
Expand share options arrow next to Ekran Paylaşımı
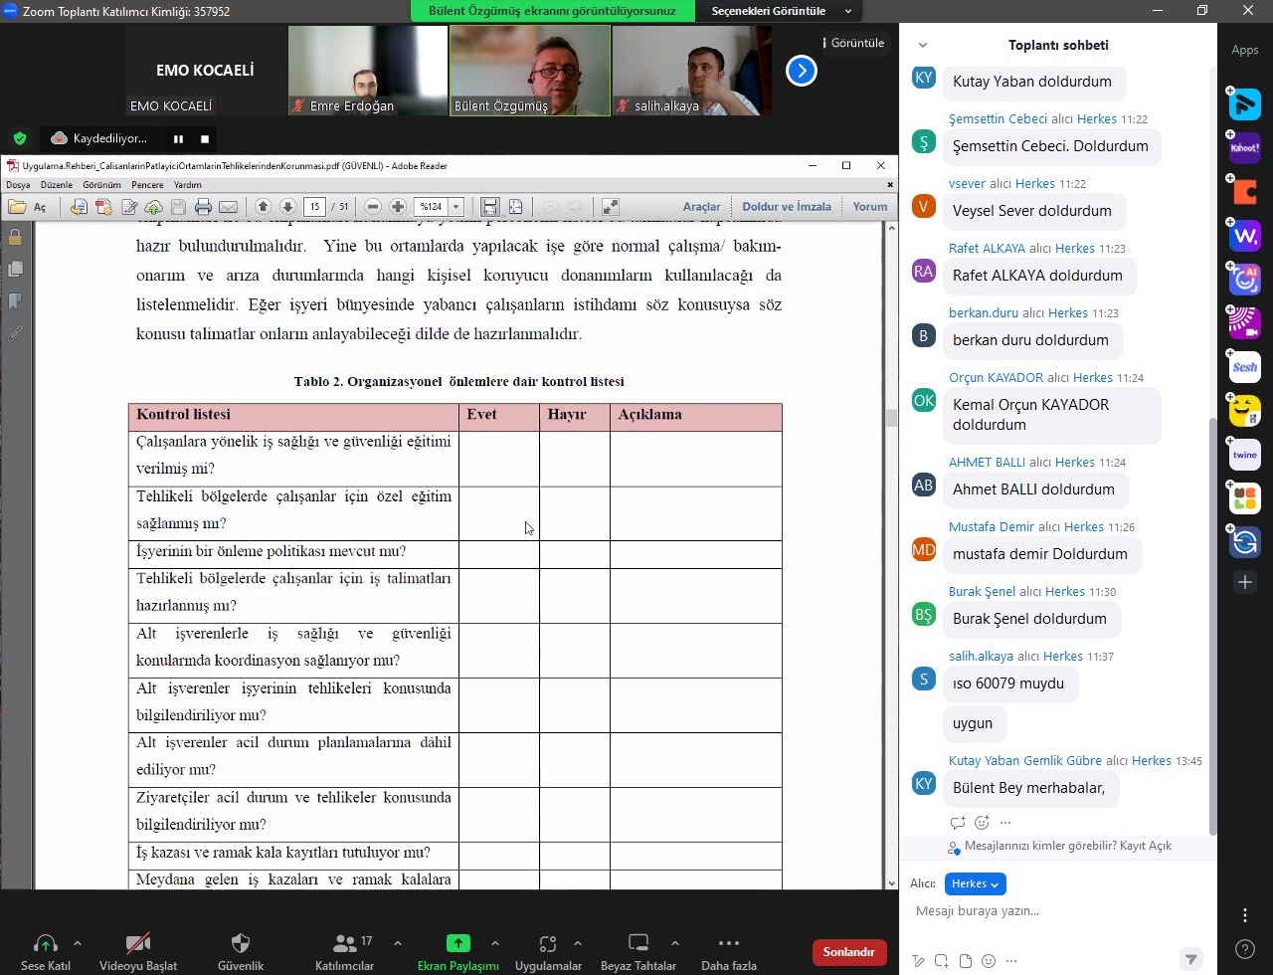(494, 943)
